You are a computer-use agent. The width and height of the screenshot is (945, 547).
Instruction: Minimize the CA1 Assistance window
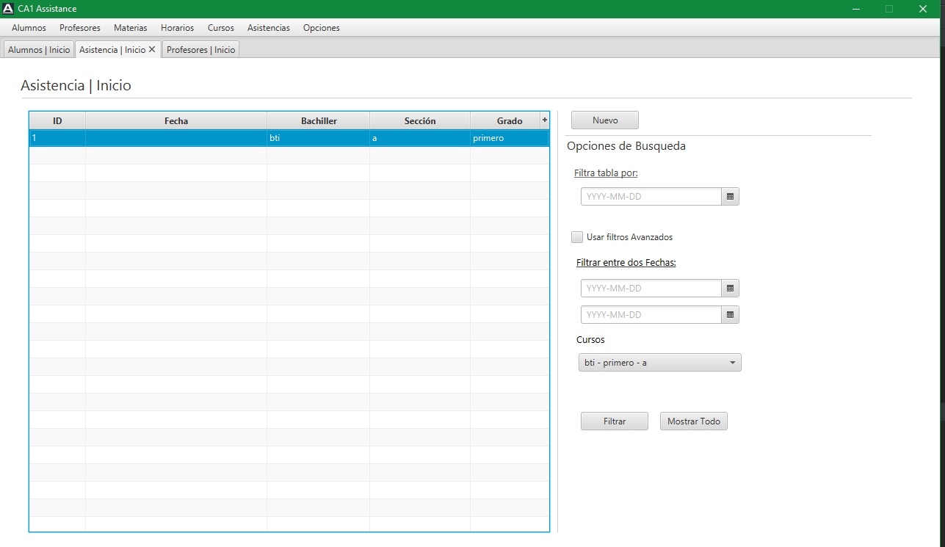pos(856,9)
